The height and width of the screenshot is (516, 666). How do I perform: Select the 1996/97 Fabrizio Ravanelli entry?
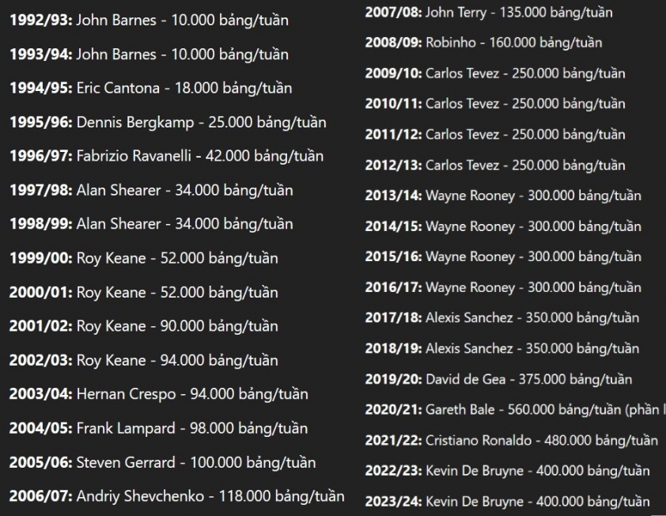166,156
